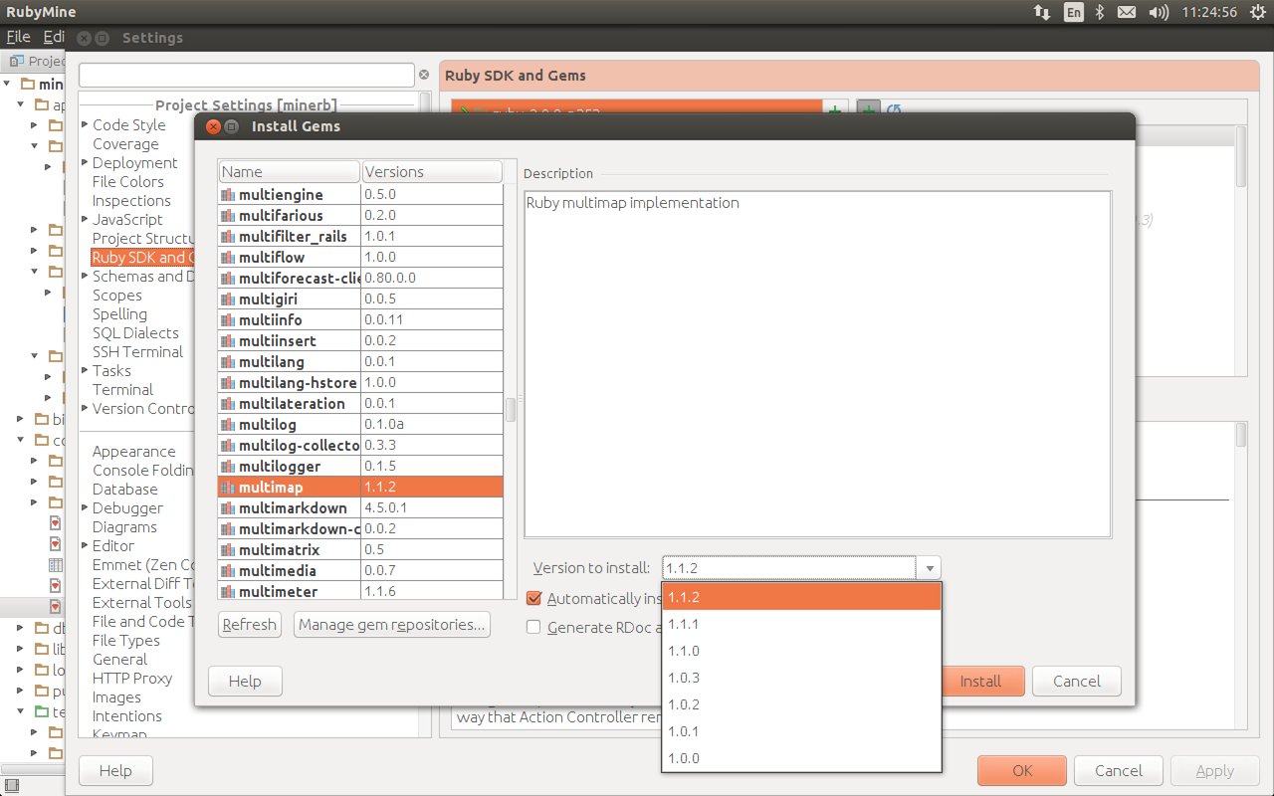
Task: Click Cancel in Install Gems dialog
Action: point(1077,682)
